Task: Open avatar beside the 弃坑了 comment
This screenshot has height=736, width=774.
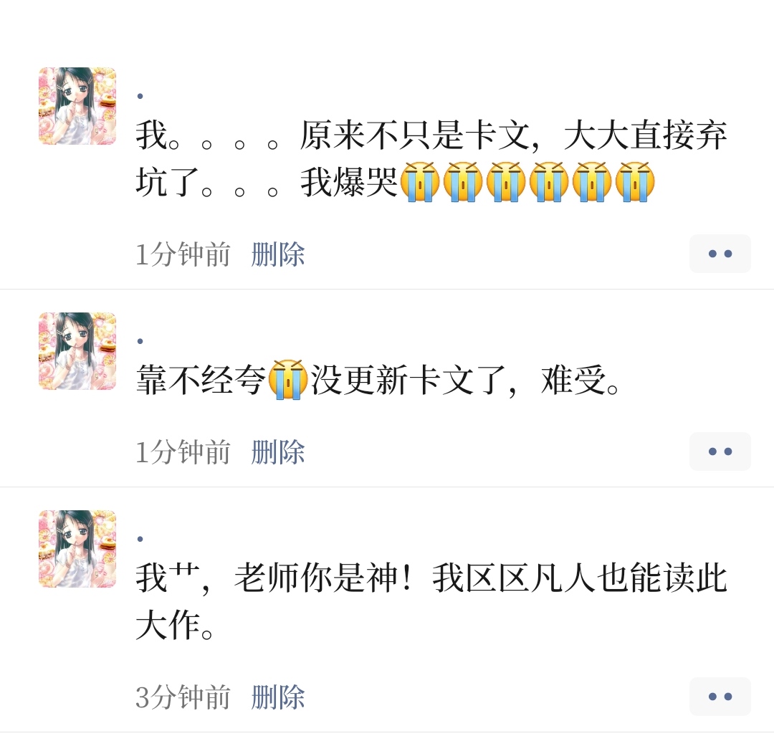Action: click(77, 106)
